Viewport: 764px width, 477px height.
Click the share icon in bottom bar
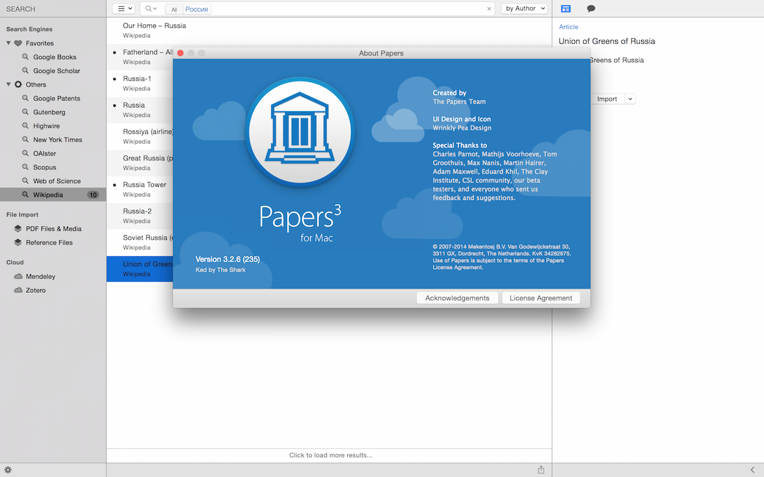point(541,470)
